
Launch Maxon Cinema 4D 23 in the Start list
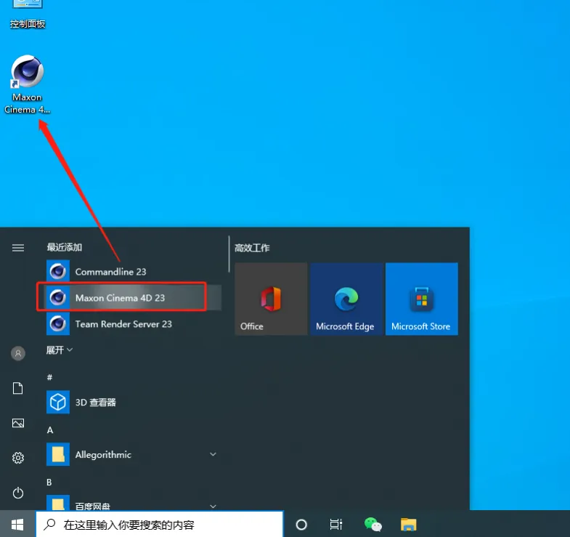coord(133,298)
